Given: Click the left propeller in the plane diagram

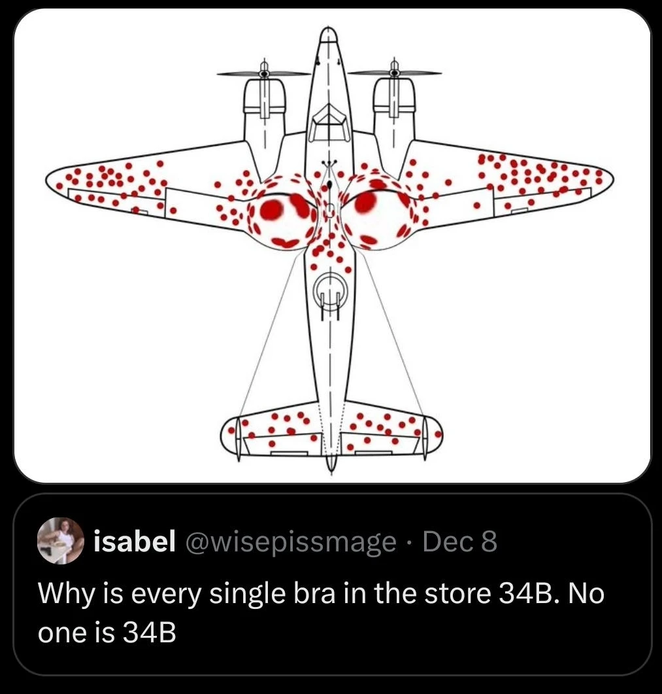Looking at the screenshot, I should 263,71.
